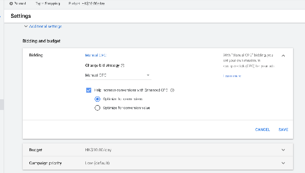
Task: Open the Learn more link
Action: pos(232,76)
